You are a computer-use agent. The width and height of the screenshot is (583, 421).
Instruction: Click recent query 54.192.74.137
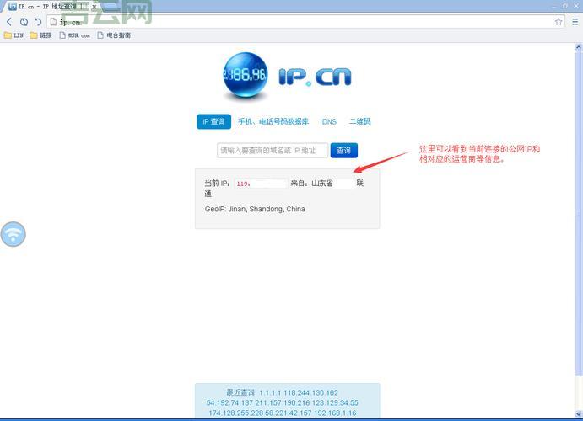229,402
